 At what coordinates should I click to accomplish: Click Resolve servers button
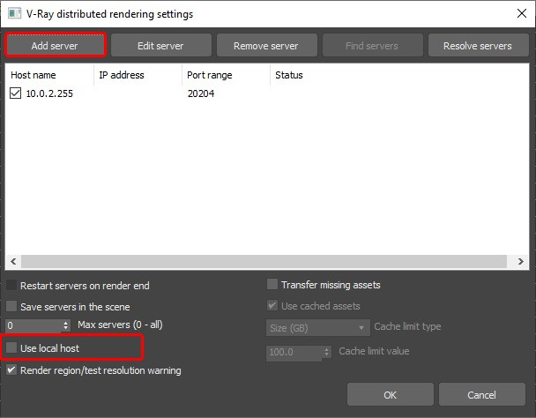pyautogui.click(x=478, y=46)
